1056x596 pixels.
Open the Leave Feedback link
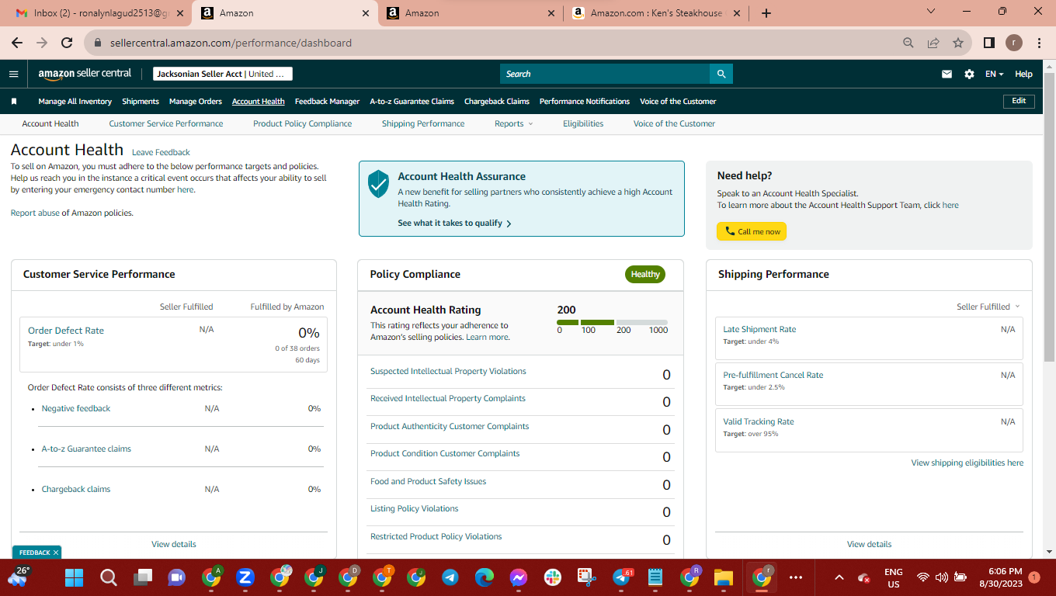[x=161, y=152]
